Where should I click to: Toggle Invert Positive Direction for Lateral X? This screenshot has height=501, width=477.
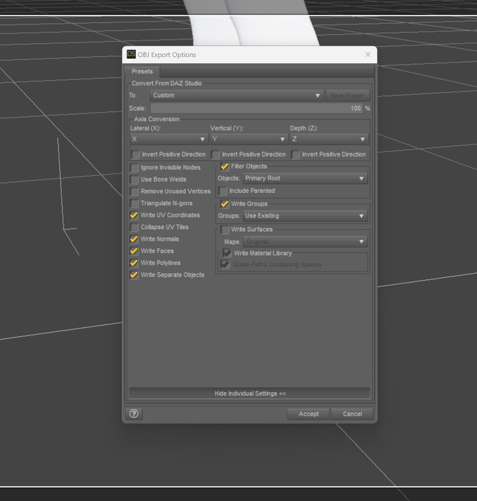[135, 155]
